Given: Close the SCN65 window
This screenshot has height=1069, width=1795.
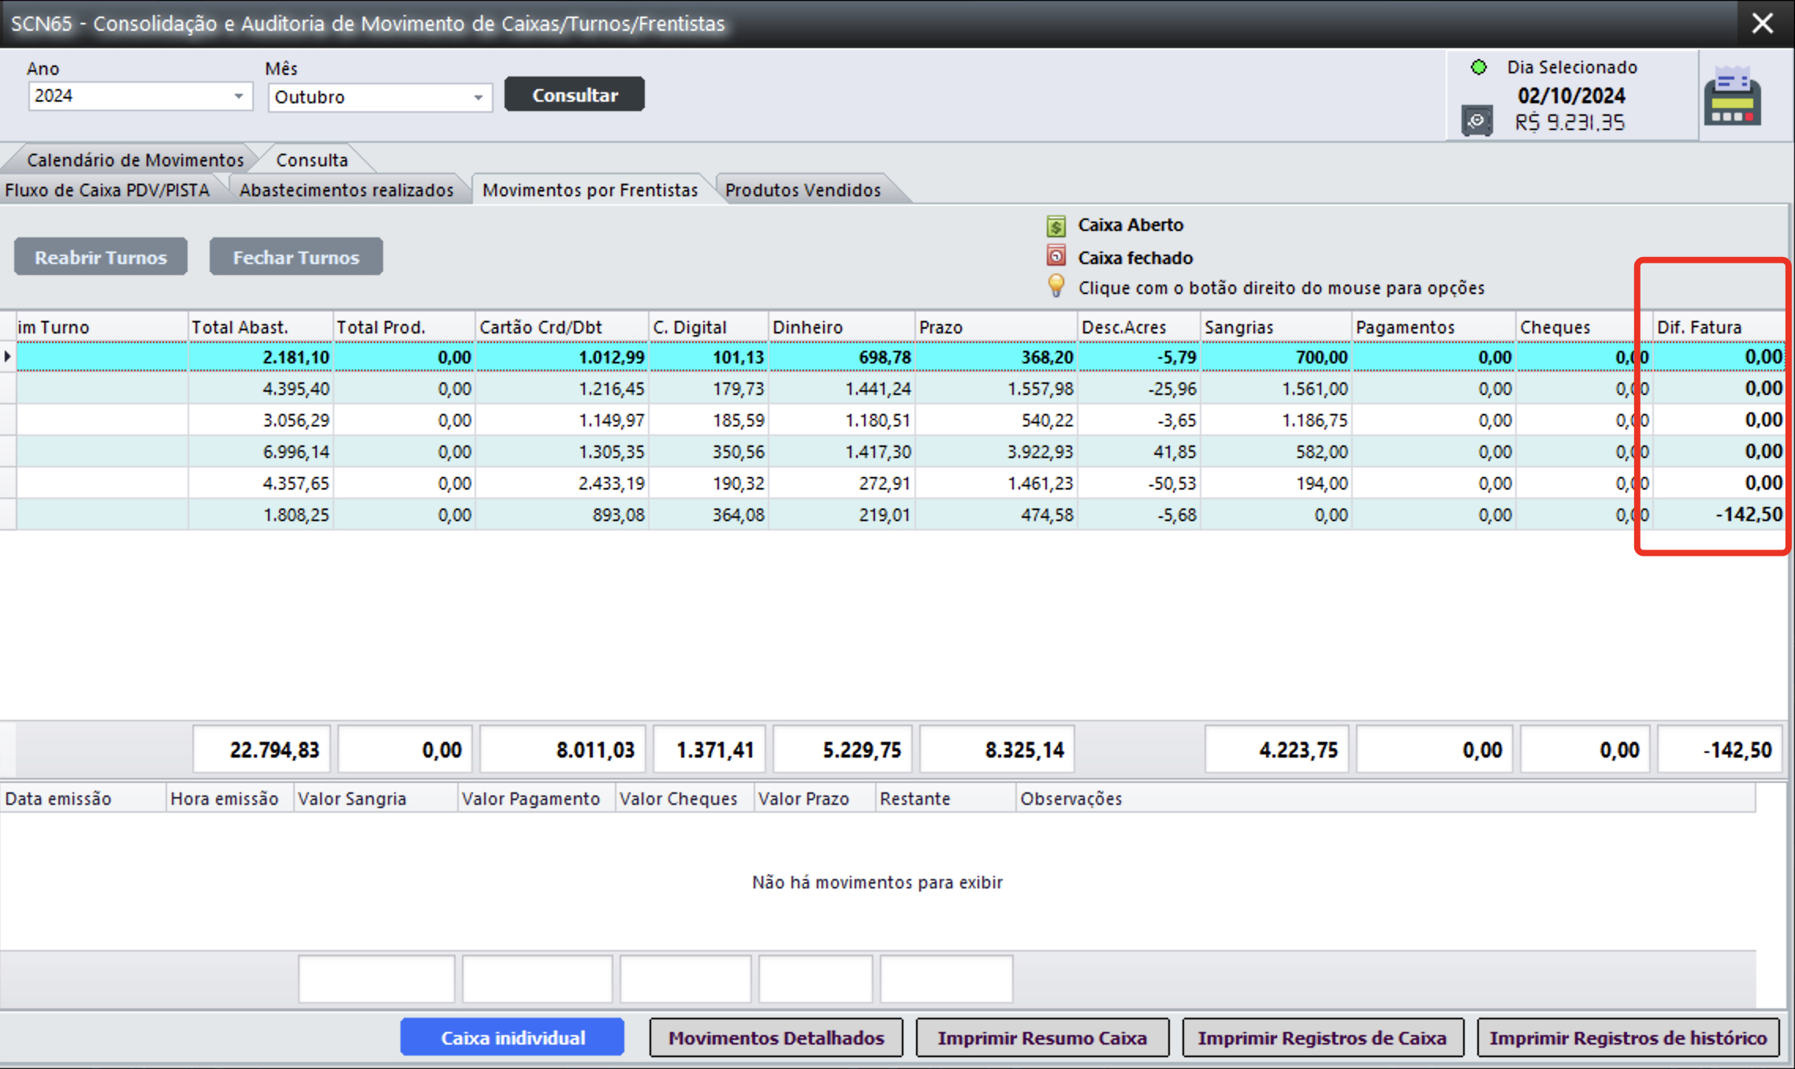Looking at the screenshot, I should tap(1763, 23).
